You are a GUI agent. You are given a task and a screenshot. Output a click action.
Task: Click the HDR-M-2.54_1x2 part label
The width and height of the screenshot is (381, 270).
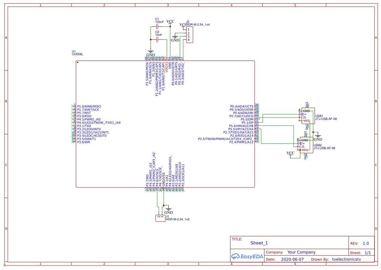178,219
